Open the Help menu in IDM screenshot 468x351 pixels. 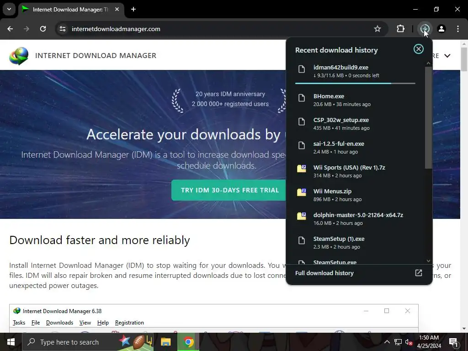point(103,323)
